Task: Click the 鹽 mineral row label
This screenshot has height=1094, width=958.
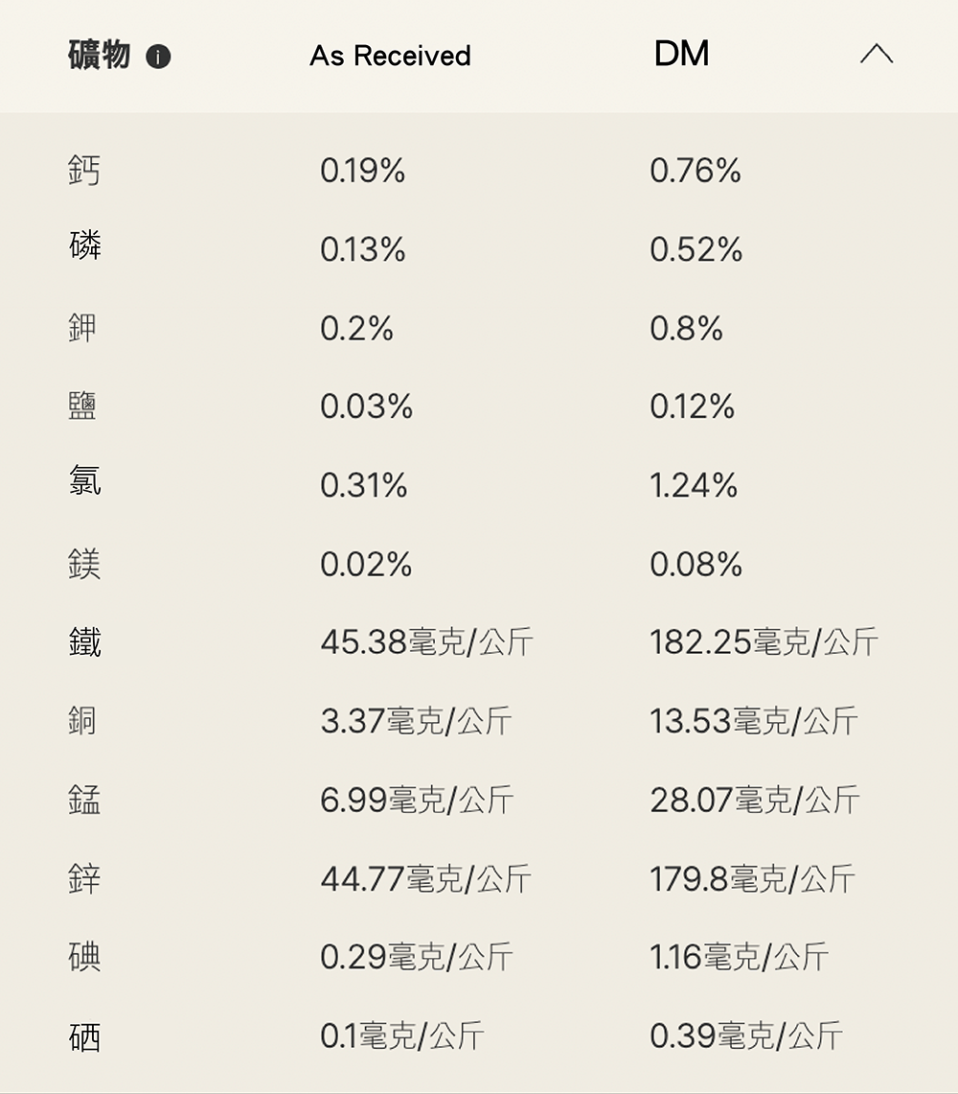Action: 84,407
